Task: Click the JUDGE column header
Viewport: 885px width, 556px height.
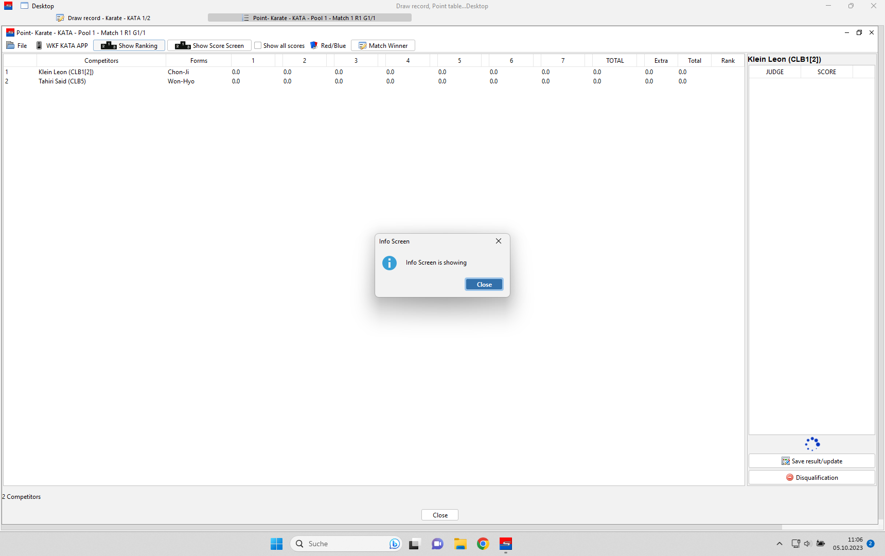Action: pyautogui.click(x=775, y=72)
